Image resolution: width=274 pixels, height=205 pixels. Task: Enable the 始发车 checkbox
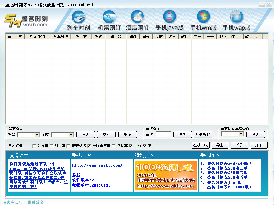pos(34,146)
